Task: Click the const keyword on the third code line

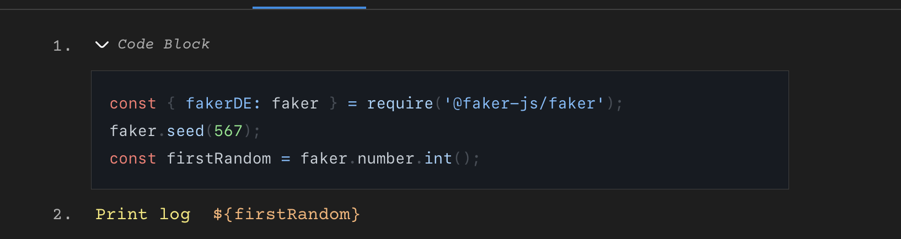Action: (x=133, y=159)
